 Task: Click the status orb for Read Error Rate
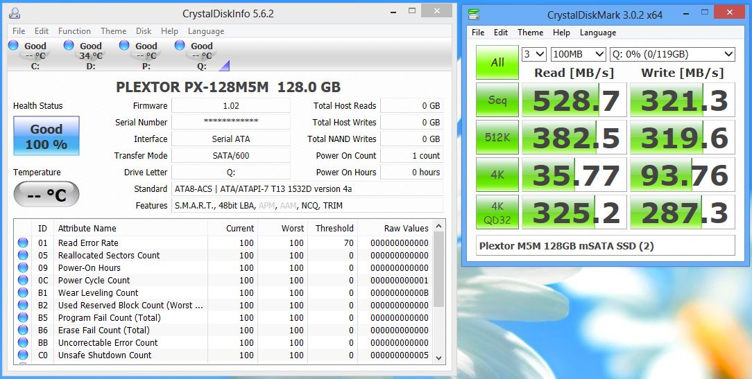pos(23,243)
